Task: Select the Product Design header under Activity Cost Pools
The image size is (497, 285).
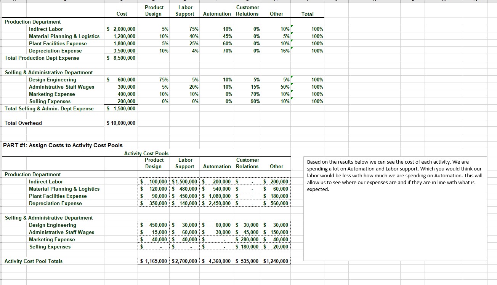Action: click(154, 163)
